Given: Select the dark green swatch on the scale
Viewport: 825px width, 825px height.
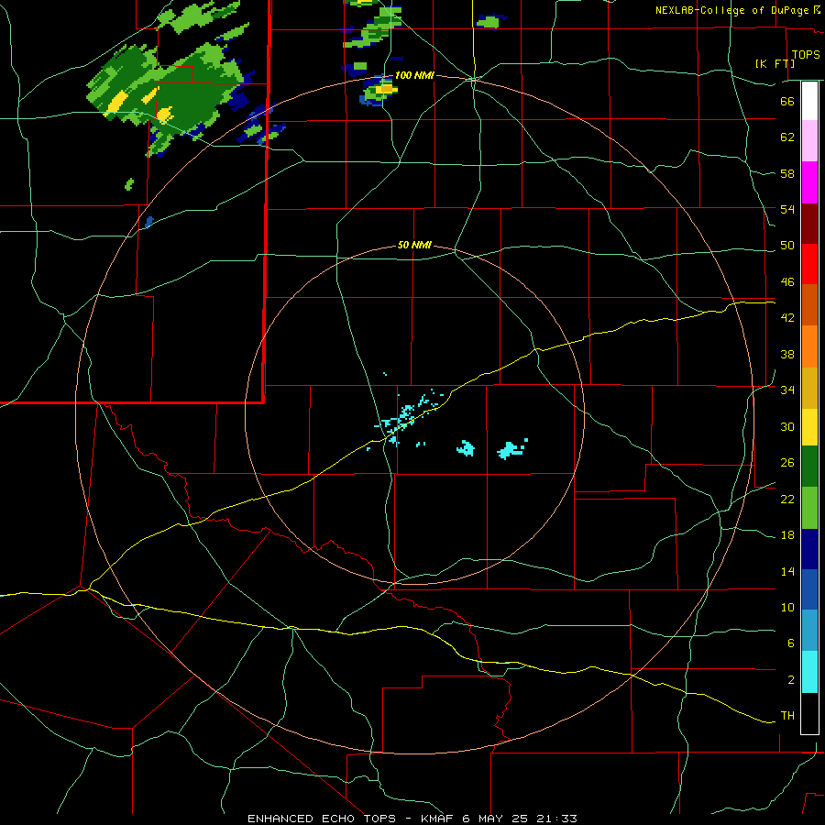Looking at the screenshot, I should click(x=809, y=467).
